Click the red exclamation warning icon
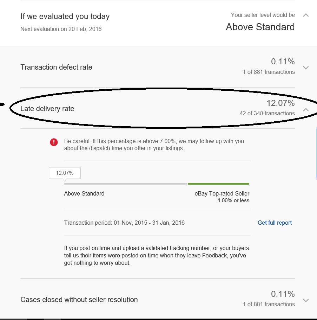Image resolution: width=317 pixels, height=320 pixels. click(x=54, y=142)
